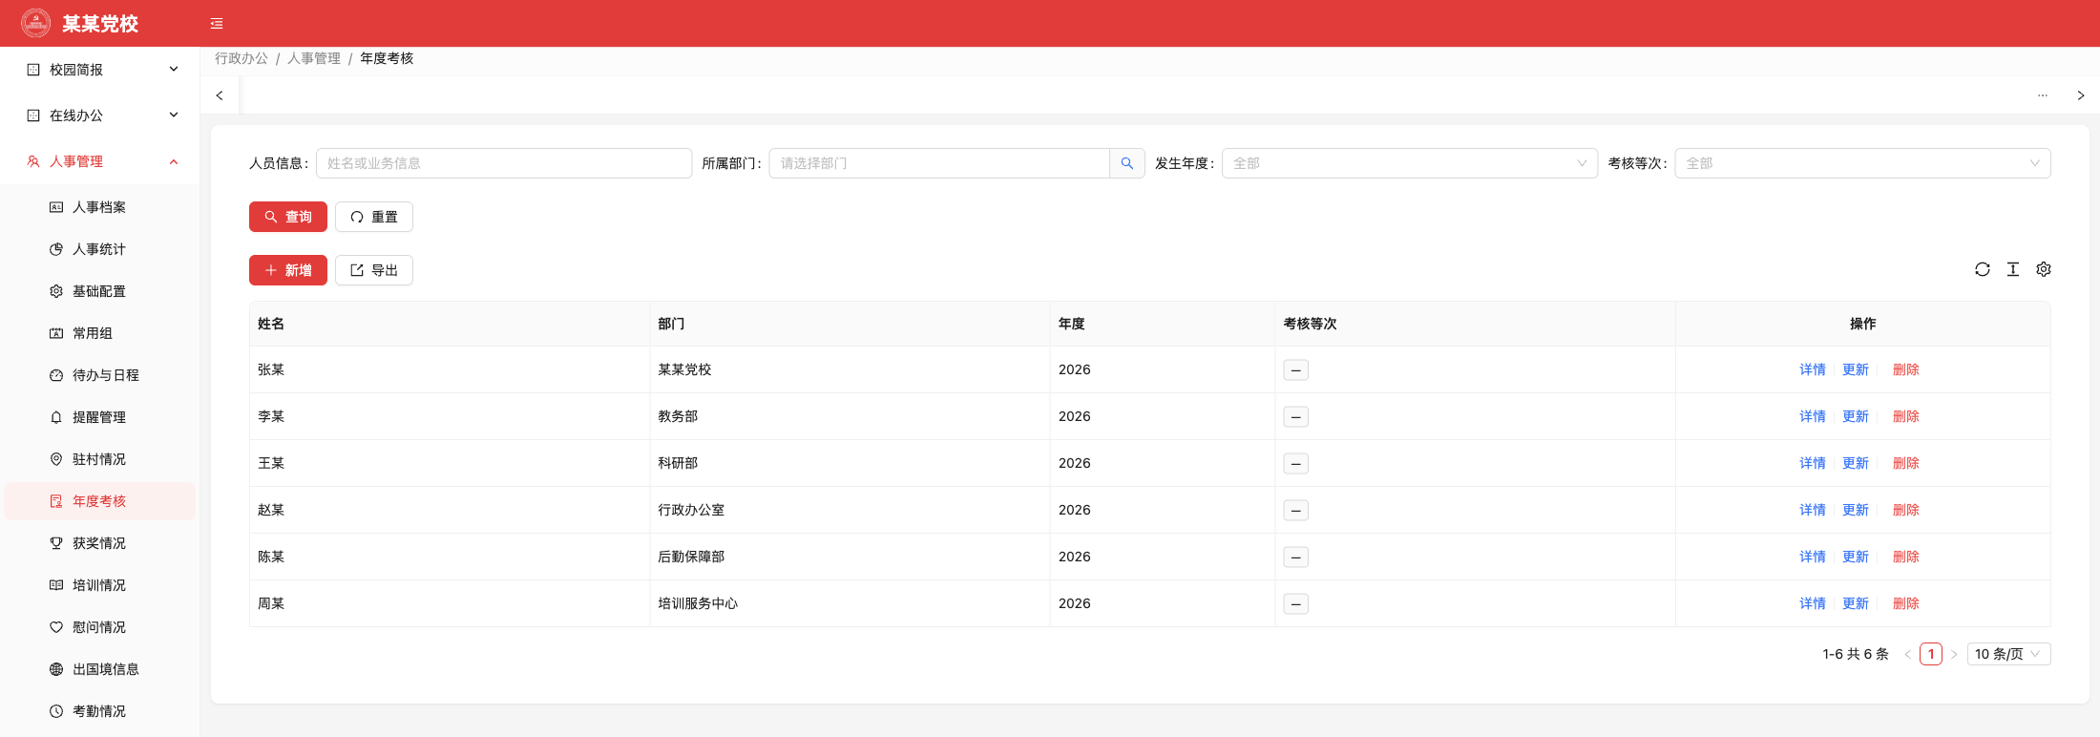Open 获奖情况 menu item
The image size is (2100, 737).
99,543
